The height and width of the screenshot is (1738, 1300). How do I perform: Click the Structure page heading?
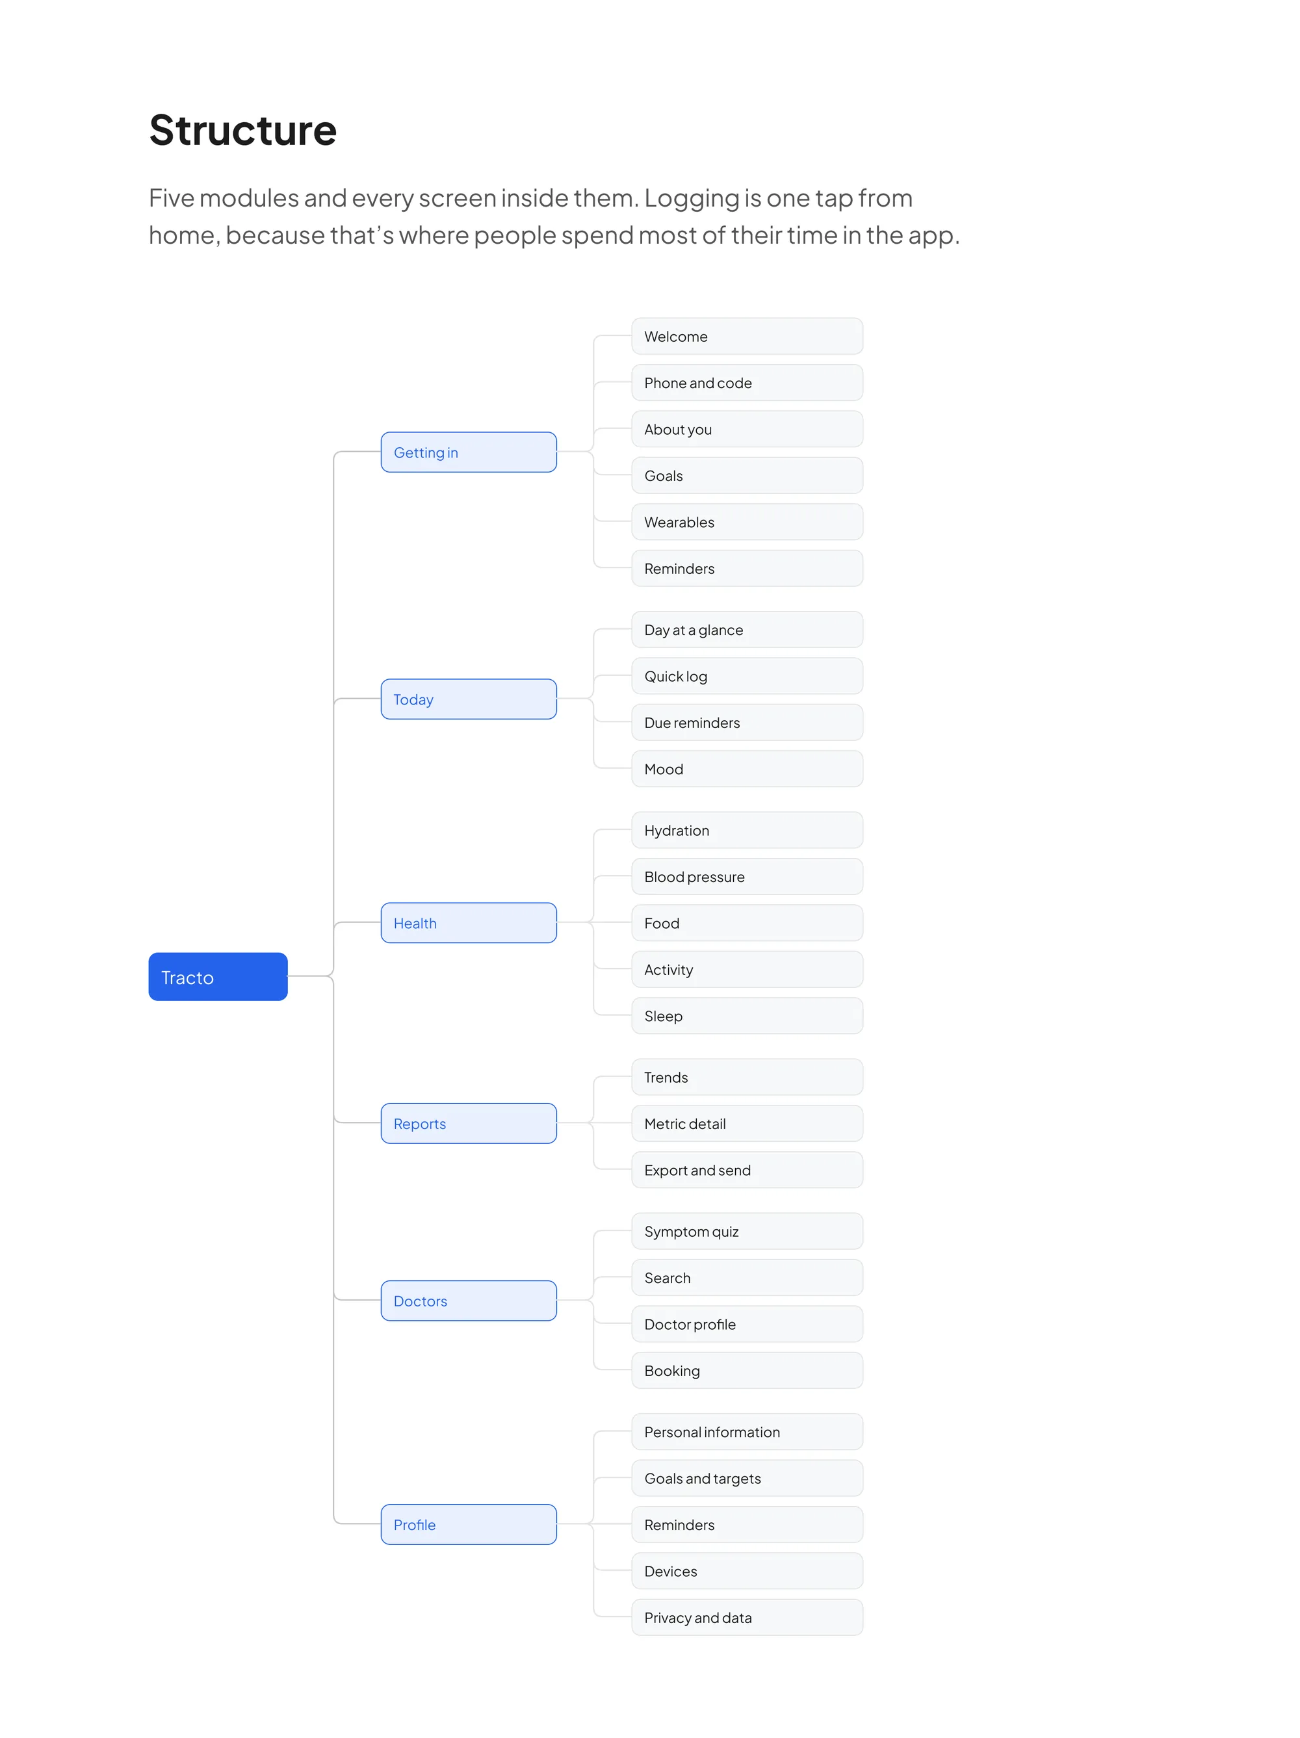(243, 129)
